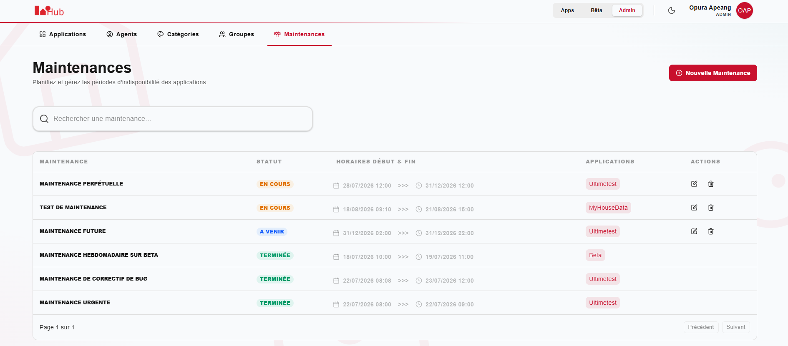788x346 pixels.
Task: Edit Maintenance Future entry
Action: pos(694,231)
